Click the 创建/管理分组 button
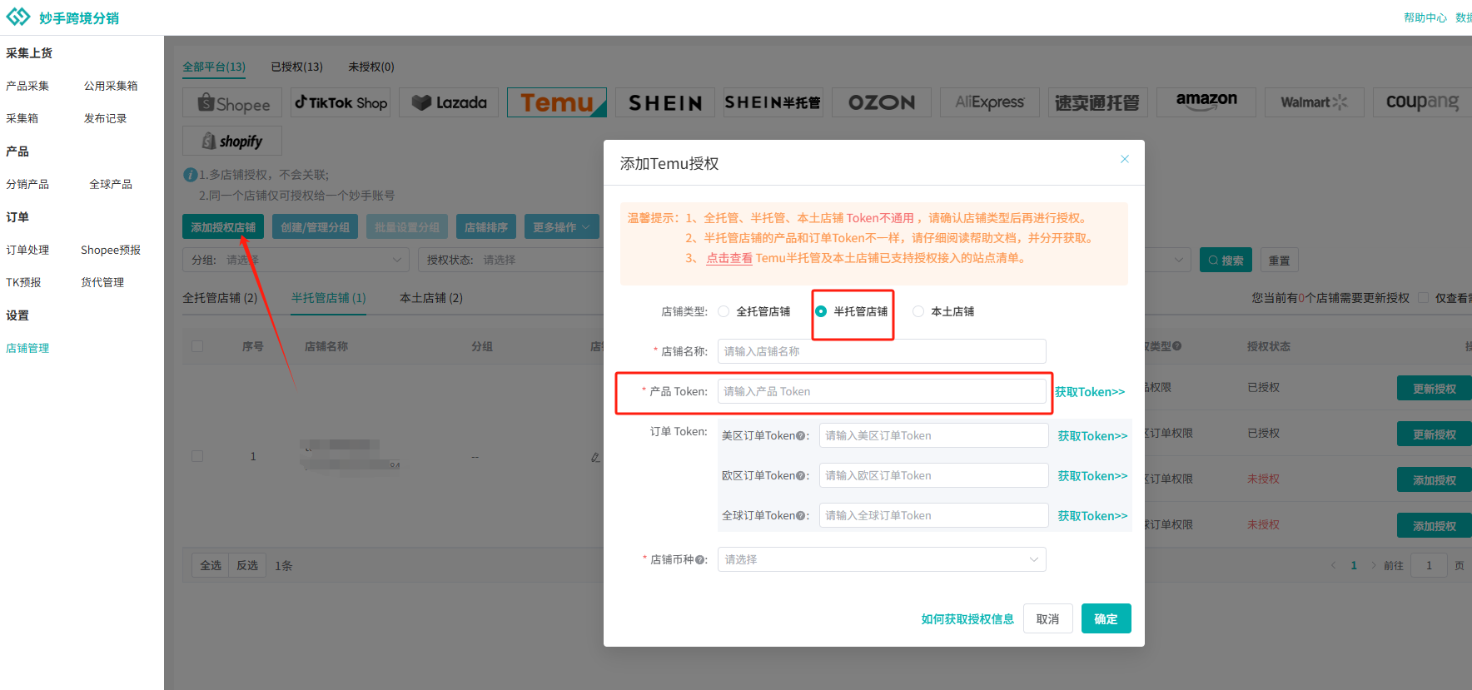Viewport: 1472px width, 690px height. (x=315, y=227)
